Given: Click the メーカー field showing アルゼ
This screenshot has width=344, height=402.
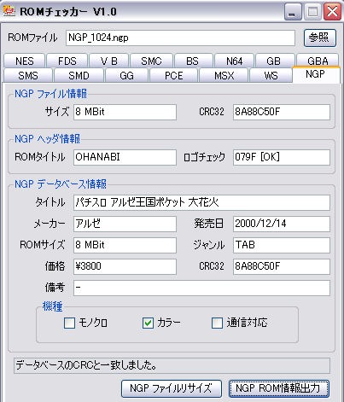Looking at the screenshot, I should click(x=125, y=224).
